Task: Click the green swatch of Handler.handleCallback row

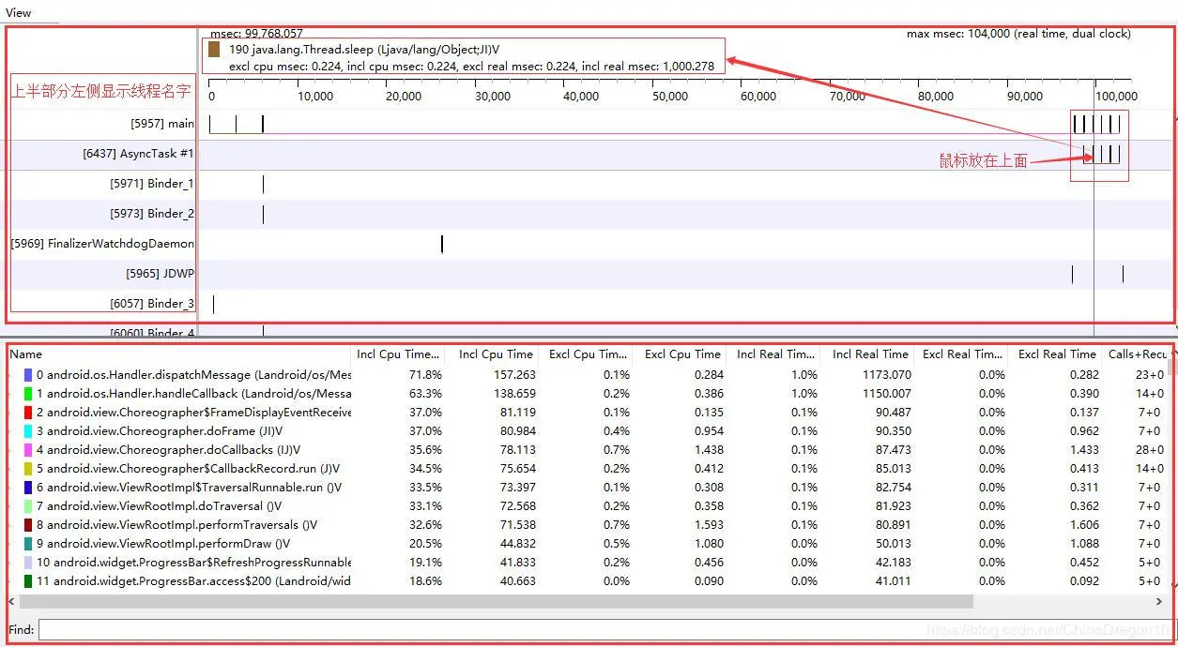Action: (x=28, y=394)
